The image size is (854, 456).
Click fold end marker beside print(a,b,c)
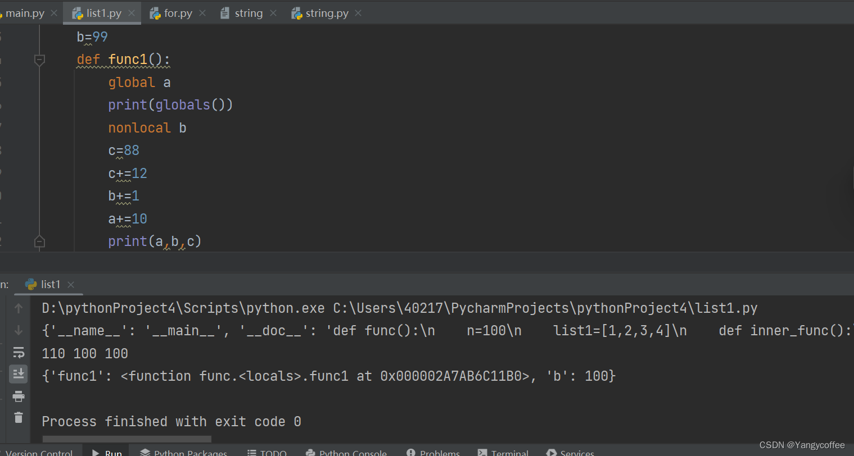pyautogui.click(x=39, y=241)
